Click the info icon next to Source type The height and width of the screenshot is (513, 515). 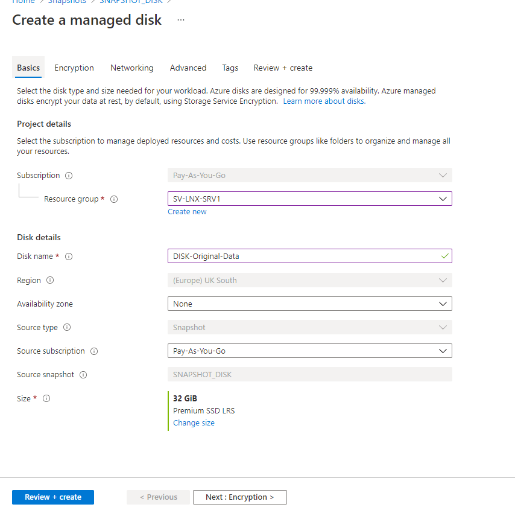[67, 328]
